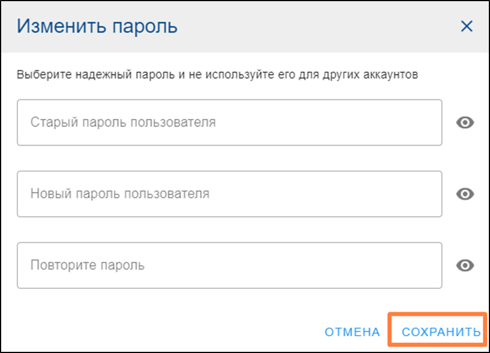Save the changed password
This screenshot has width=490, height=353.
441,332
